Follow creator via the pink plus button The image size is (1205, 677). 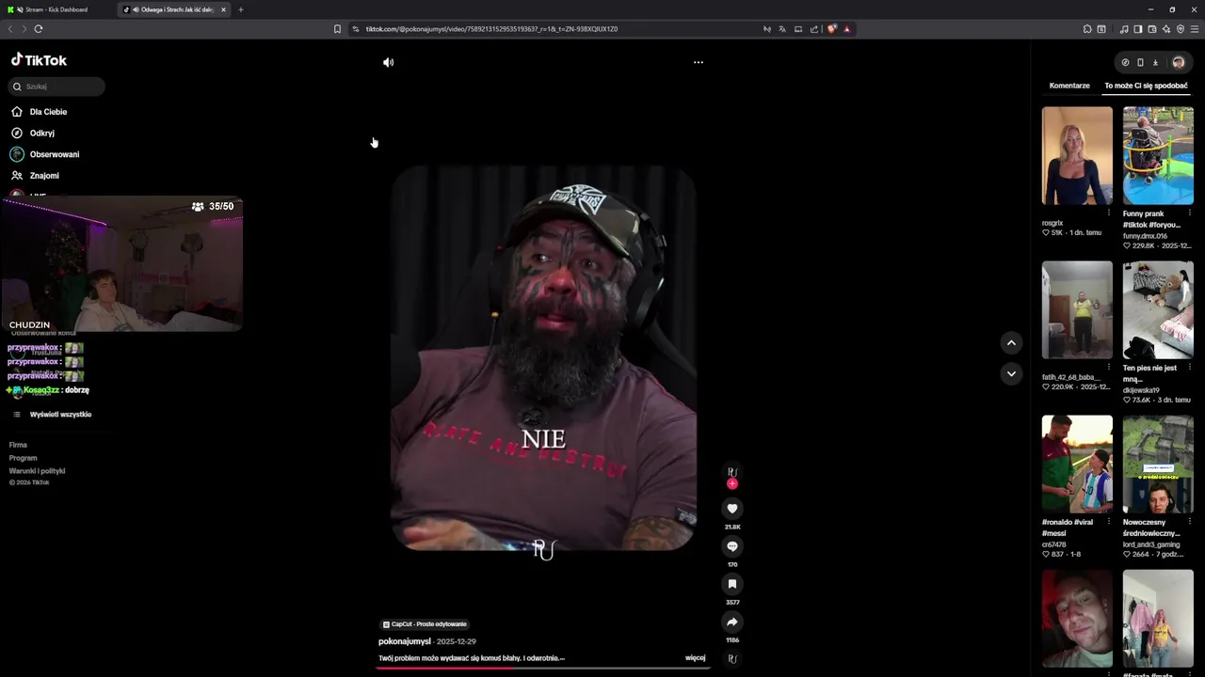[732, 483]
